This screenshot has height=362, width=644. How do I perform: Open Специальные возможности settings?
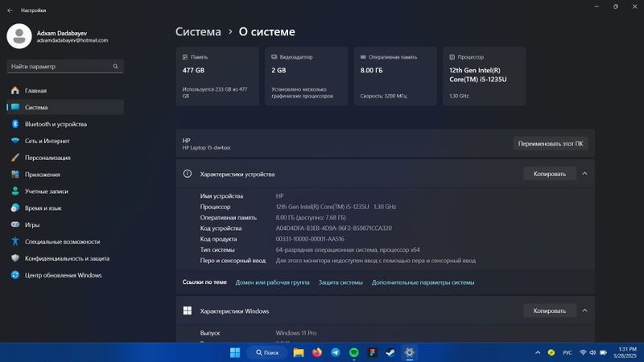[65, 242]
